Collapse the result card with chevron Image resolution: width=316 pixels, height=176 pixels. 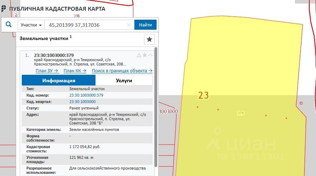(150, 55)
